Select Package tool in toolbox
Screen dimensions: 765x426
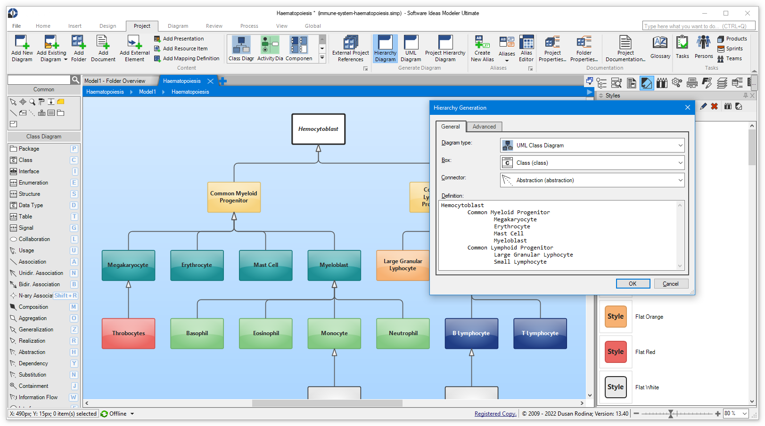point(44,149)
